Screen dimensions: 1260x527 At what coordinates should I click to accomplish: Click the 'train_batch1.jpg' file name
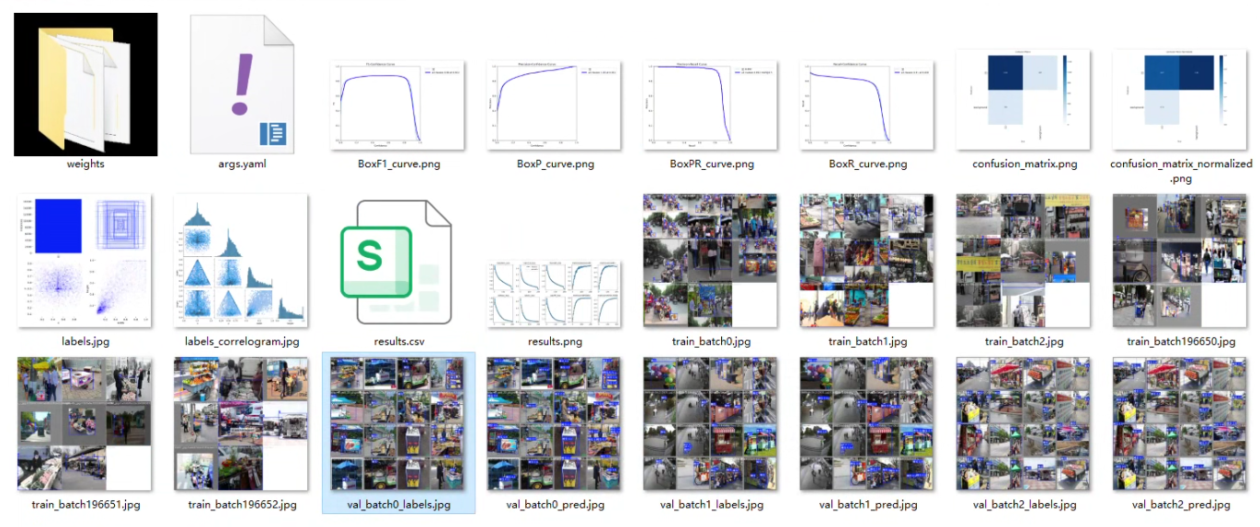pos(867,342)
